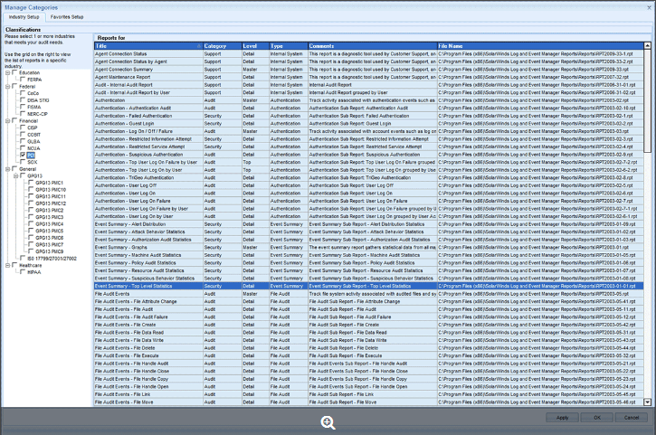Sort by the File Name column header

tap(540, 46)
